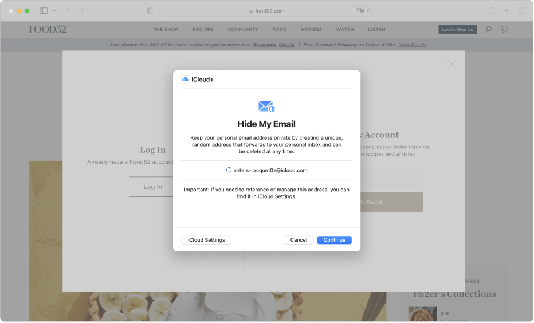Close the sign-up popup with X
Viewport: 534px width, 323px height.
tap(451, 65)
